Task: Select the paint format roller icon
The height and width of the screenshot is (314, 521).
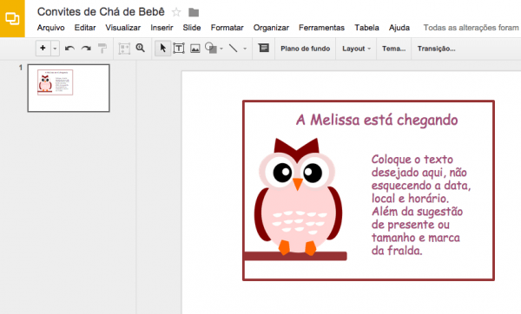Action: pos(102,49)
